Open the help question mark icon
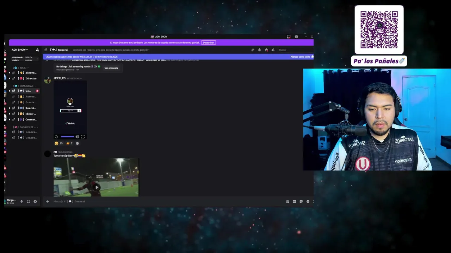The image size is (451, 253). 296,37
